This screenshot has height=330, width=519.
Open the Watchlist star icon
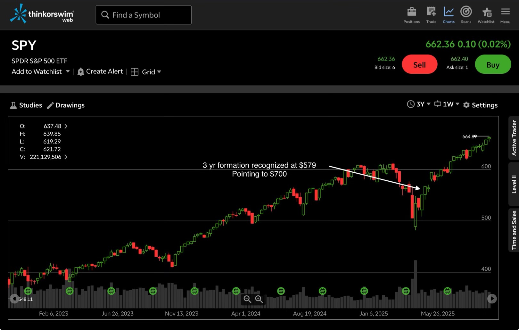486,12
